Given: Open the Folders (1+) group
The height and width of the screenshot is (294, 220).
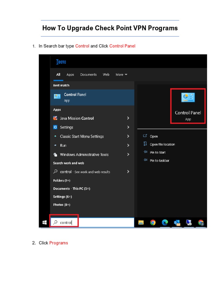Looking at the screenshot, I should 62,180.
